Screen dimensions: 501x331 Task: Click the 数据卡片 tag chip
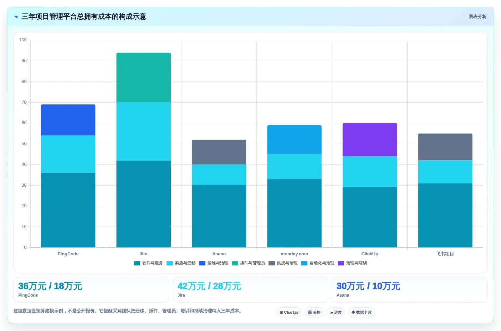coord(362,313)
